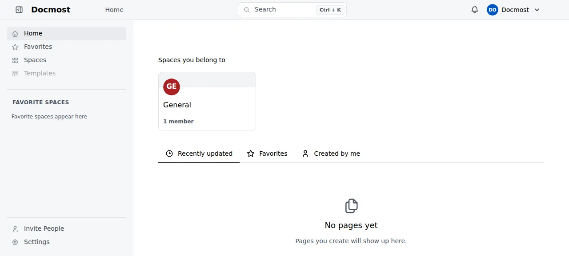Click the clock icon on Recently updated
The height and width of the screenshot is (256, 569).
tap(169, 154)
